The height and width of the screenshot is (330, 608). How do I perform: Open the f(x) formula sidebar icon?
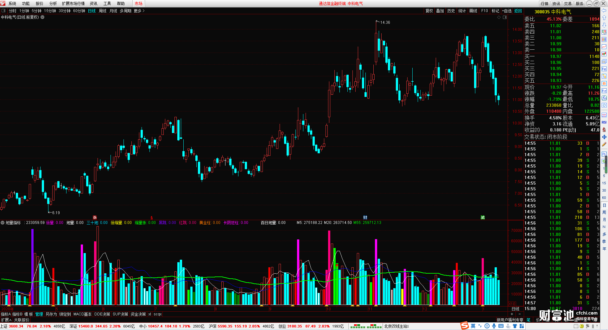coord(604,98)
